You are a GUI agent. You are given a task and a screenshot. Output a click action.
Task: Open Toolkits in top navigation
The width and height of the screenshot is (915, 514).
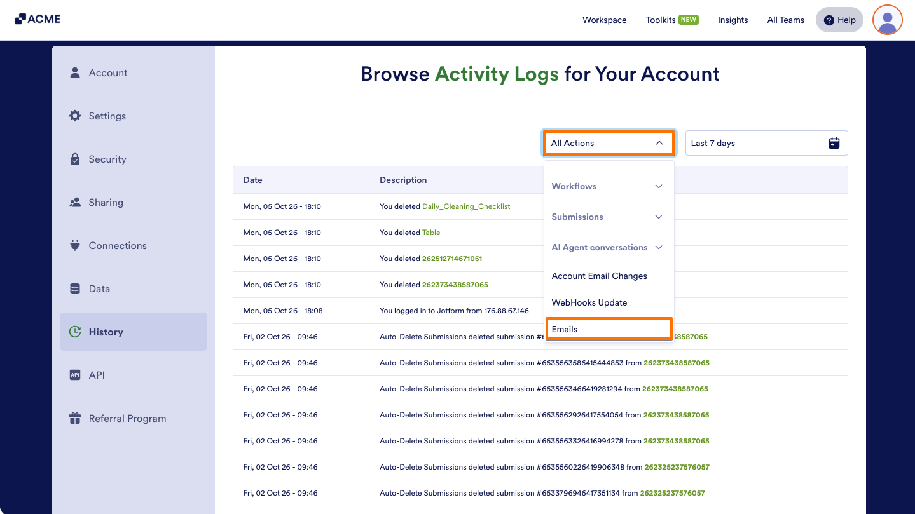[672, 20]
